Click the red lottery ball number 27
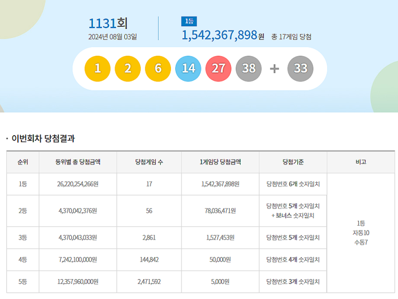The width and height of the screenshot is (398, 299). (219, 69)
